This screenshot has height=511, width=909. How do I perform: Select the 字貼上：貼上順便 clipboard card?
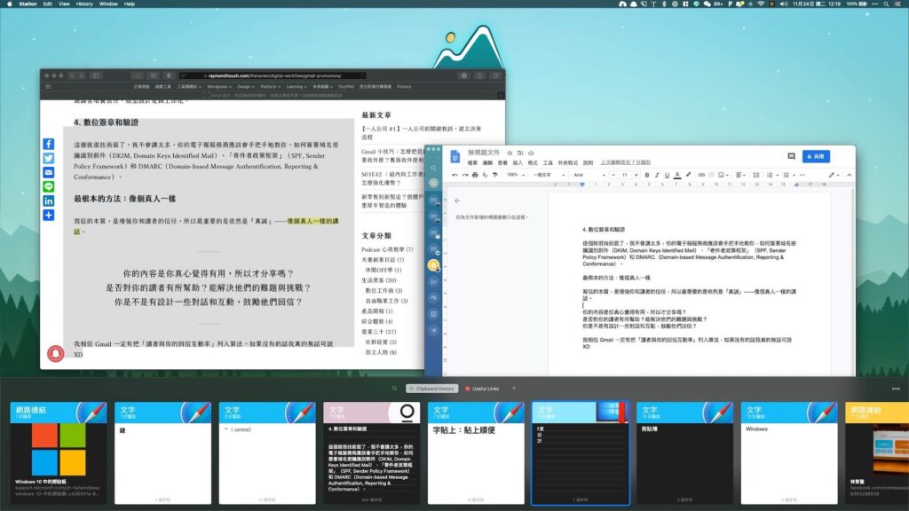coord(476,453)
